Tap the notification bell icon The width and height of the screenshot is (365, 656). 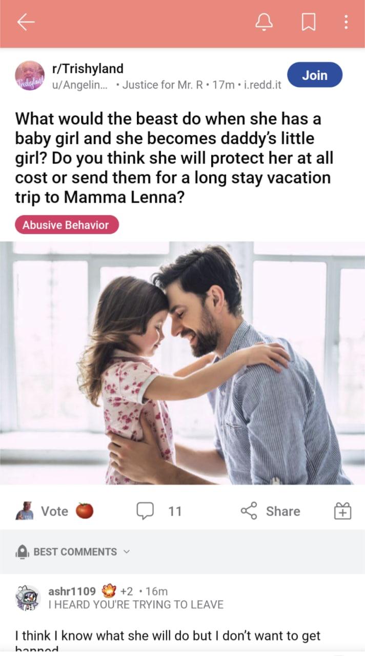pyautogui.click(x=265, y=22)
